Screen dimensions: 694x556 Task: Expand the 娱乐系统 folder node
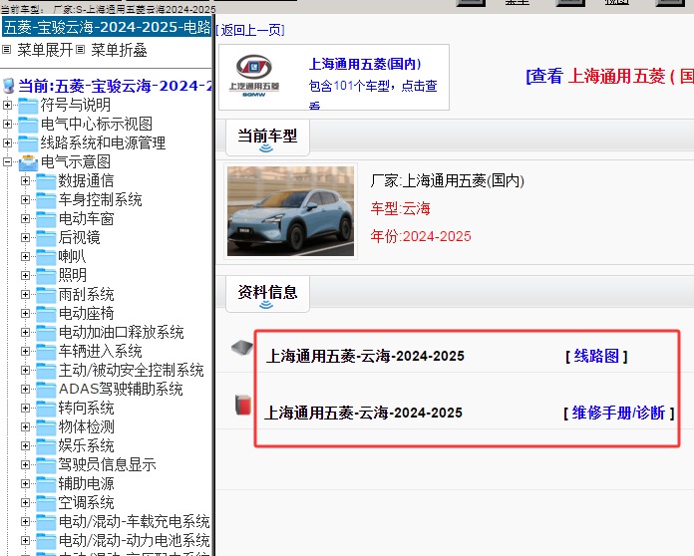(25, 445)
